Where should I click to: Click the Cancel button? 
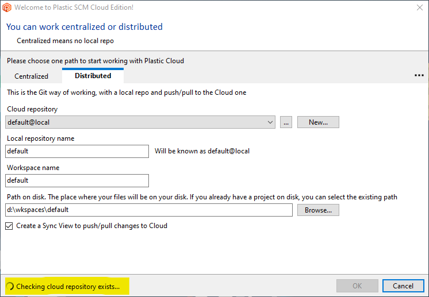click(x=403, y=286)
